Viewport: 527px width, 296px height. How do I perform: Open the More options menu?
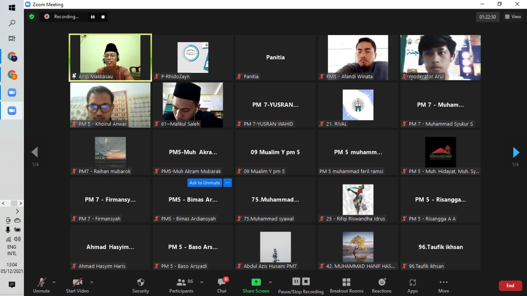(443, 285)
